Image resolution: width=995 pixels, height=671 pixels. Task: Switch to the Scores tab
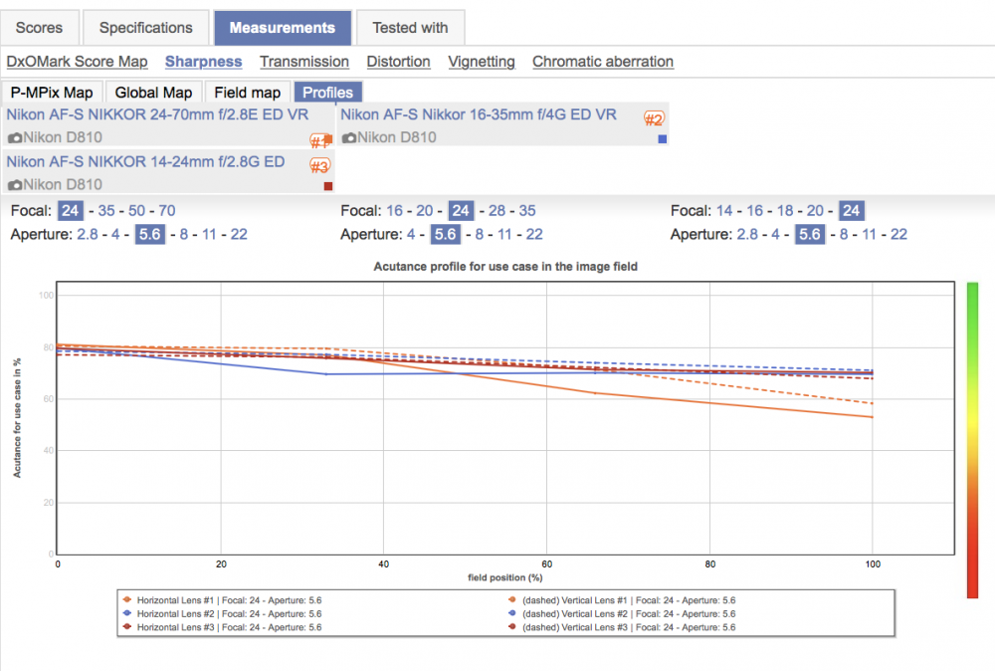40,28
